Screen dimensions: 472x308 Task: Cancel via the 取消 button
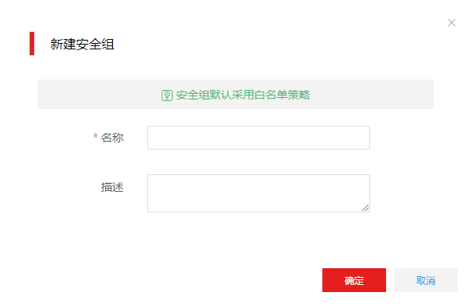pos(426,280)
